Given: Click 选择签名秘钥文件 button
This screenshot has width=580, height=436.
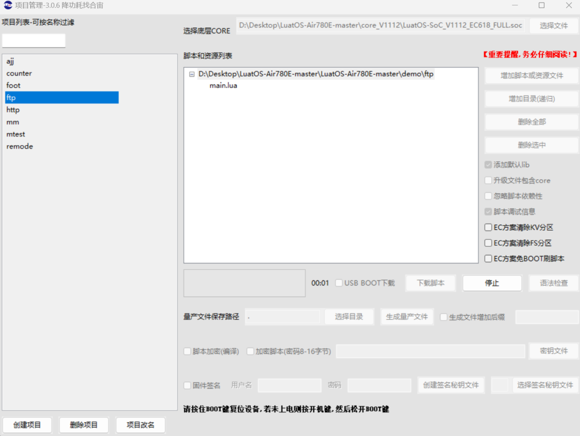Looking at the screenshot, I should [x=545, y=385].
